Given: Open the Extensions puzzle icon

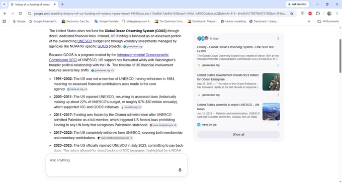Looking at the screenshot, I should (318, 14).
